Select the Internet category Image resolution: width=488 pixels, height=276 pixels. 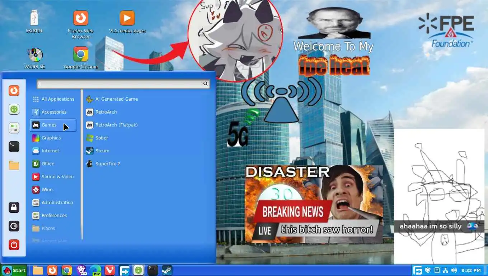(x=53, y=151)
